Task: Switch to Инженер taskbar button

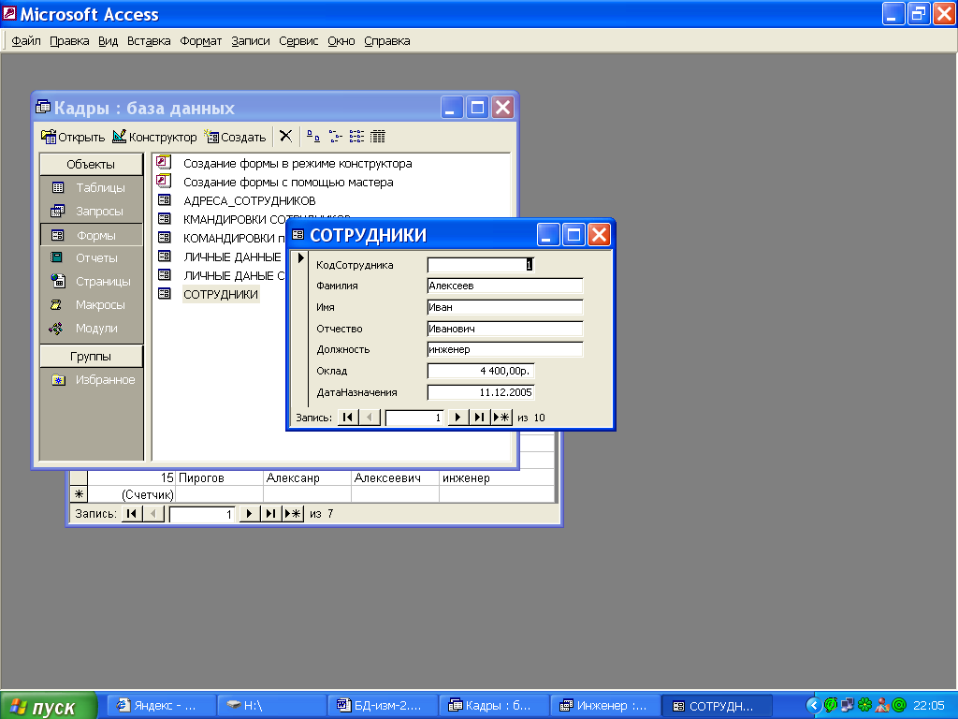Action: [x=605, y=706]
